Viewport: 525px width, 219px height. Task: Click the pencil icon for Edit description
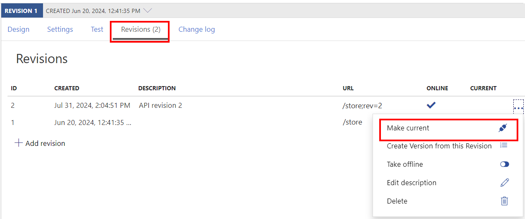tap(505, 183)
